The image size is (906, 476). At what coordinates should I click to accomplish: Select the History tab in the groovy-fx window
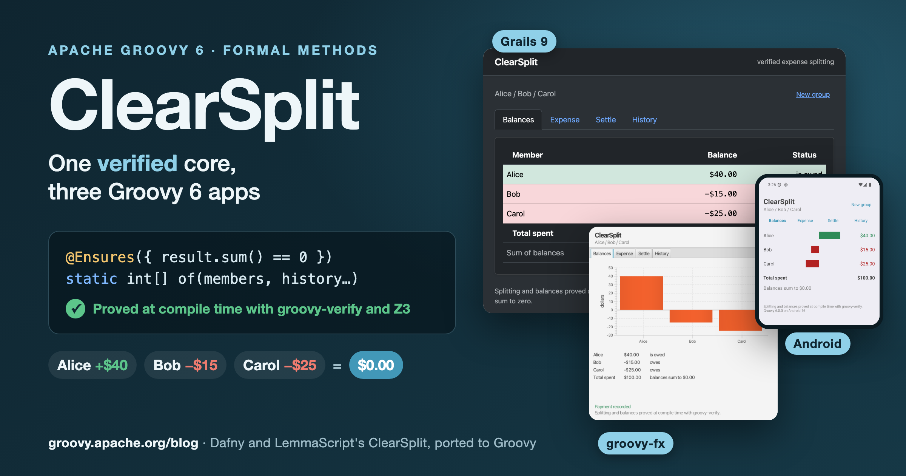point(661,253)
